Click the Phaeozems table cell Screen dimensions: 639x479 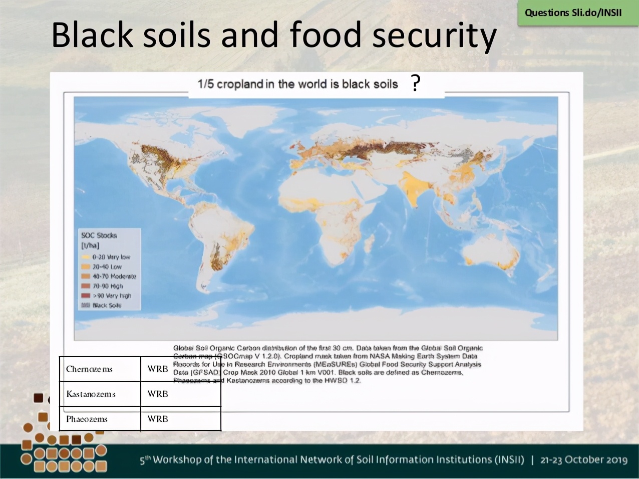[100, 419]
